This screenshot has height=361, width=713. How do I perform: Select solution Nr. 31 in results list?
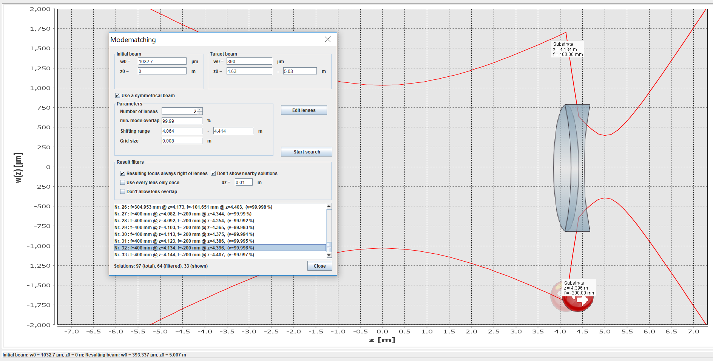coord(220,241)
